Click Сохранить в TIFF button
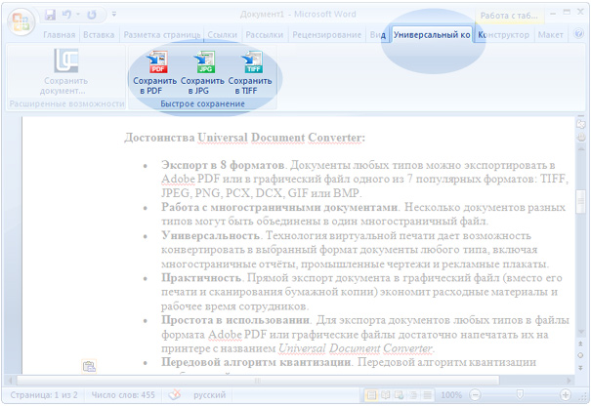591x406 pixels. click(x=250, y=73)
